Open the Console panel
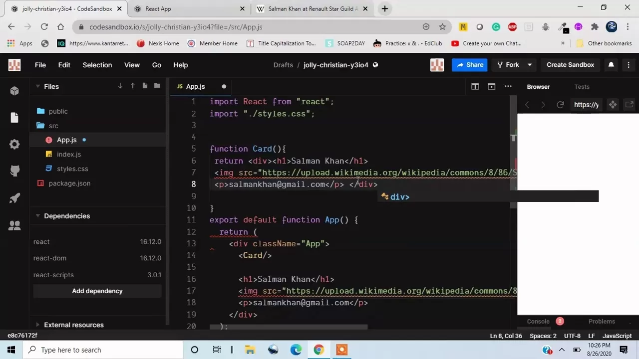This screenshot has height=359, width=639. pos(538,321)
